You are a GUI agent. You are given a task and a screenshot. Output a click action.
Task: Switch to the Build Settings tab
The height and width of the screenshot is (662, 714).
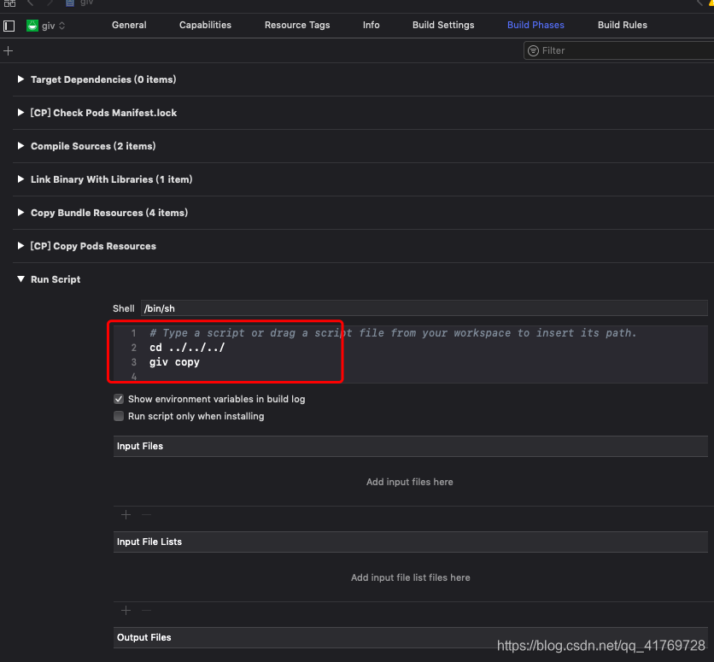coord(443,25)
